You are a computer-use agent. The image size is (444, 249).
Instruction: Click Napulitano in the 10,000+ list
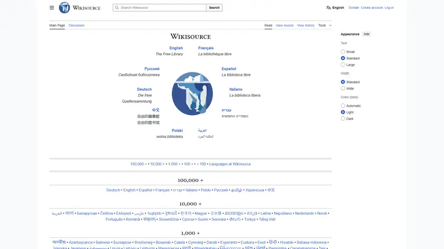pyautogui.click(x=283, y=214)
